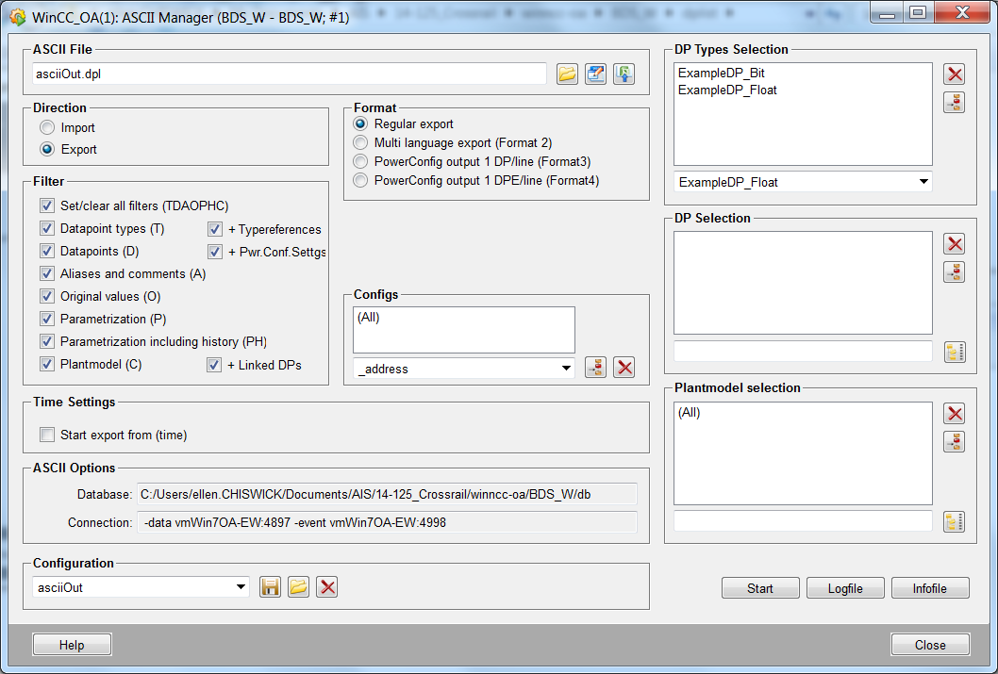The height and width of the screenshot is (674, 998).
Task: Select the Import direction radio button
Action: click(x=47, y=128)
